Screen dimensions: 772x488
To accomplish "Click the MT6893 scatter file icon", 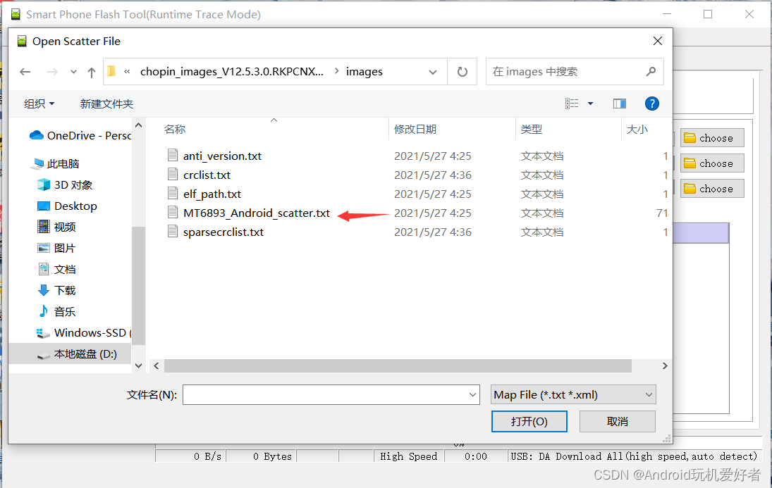I will coord(173,212).
